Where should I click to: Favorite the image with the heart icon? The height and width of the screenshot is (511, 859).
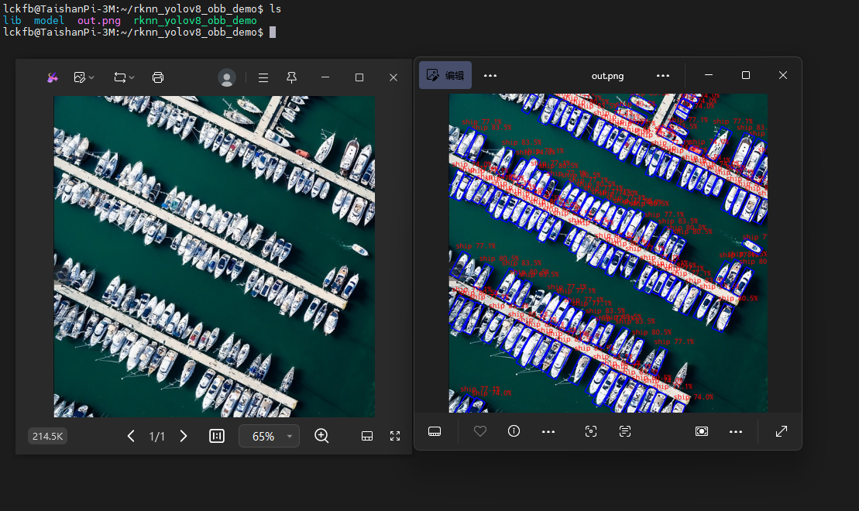click(480, 431)
